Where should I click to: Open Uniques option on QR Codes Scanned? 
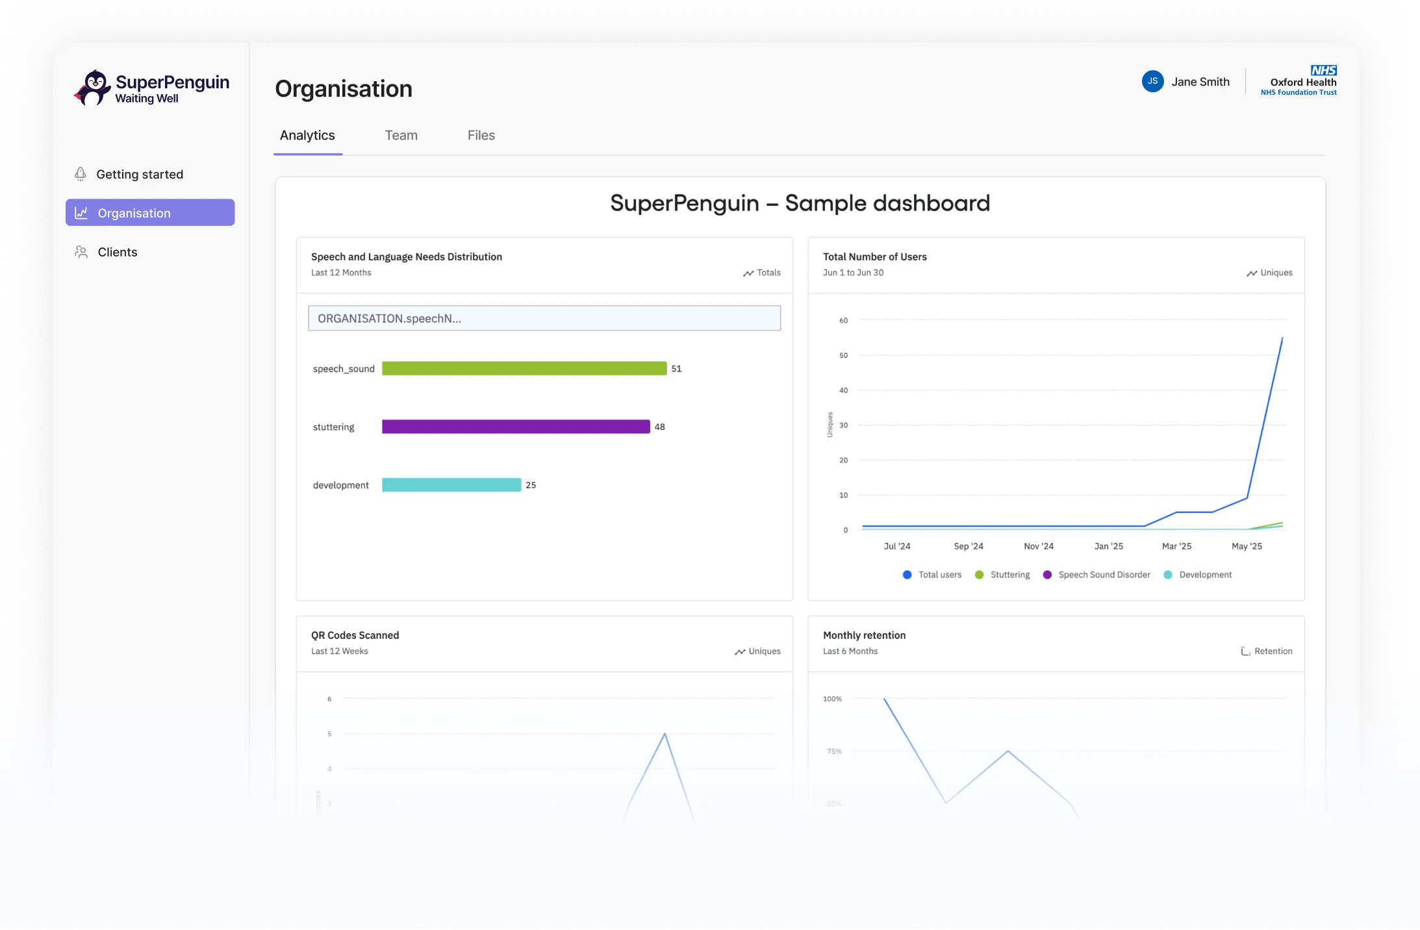[x=757, y=651]
